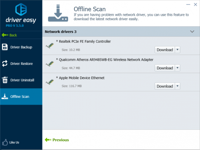This screenshot has height=150, width=200.
Task: Click the large Offline Scan header icon
Action: (x=58, y=13)
